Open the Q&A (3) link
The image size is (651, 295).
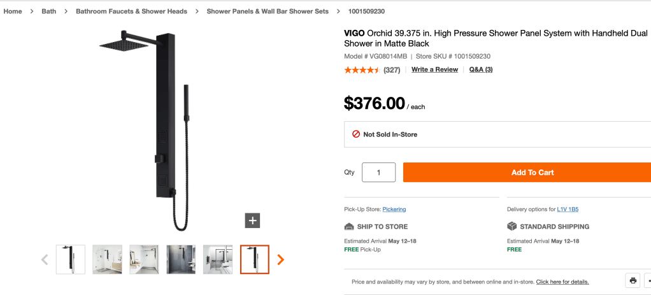point(481,69)
